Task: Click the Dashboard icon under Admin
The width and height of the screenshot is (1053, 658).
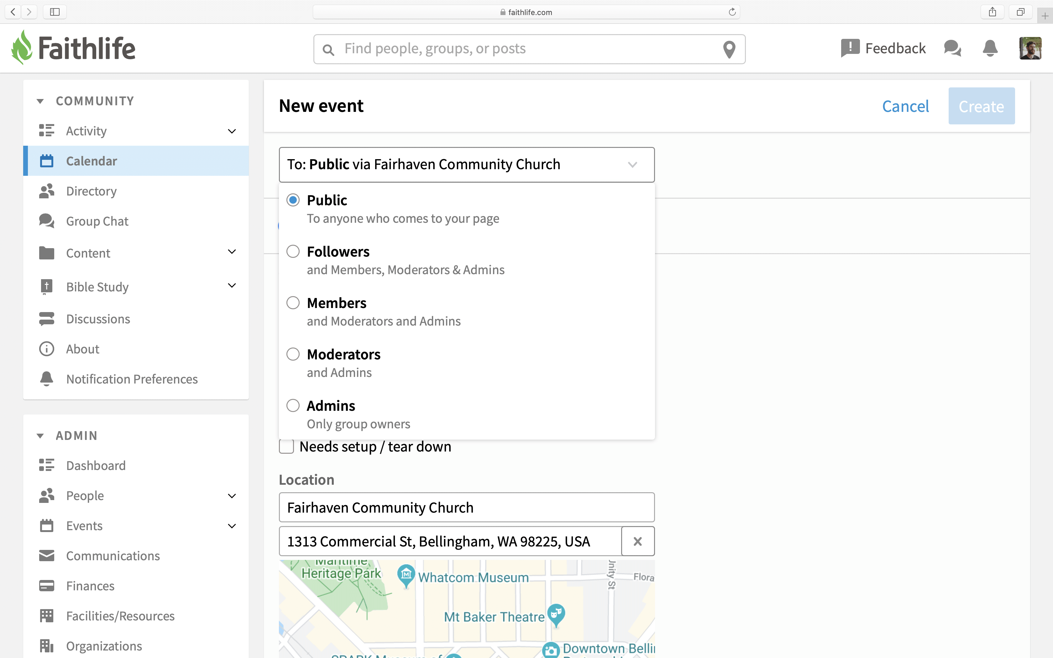Action: [47, 465]
